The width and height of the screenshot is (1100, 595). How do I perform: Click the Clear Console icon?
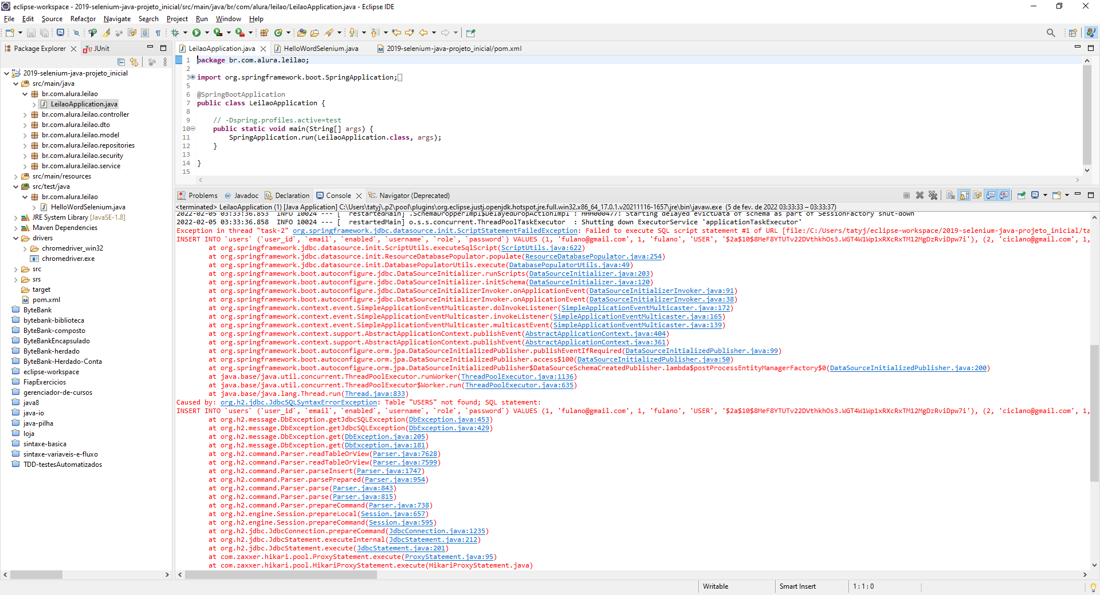[x=950, y=195]
